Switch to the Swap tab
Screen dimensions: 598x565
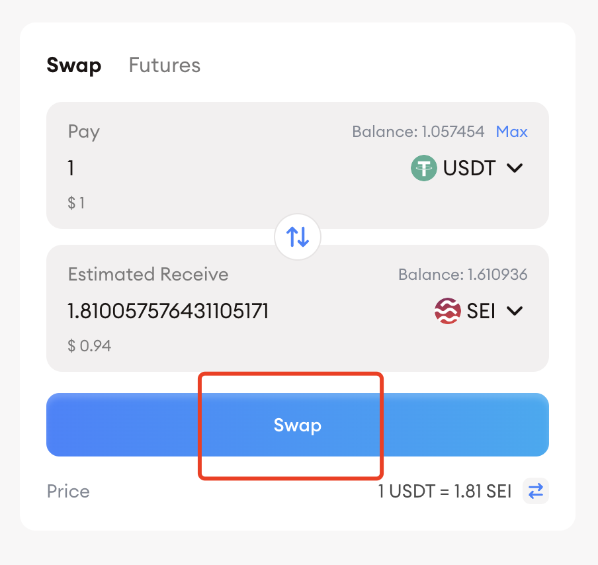pos(73,65)
